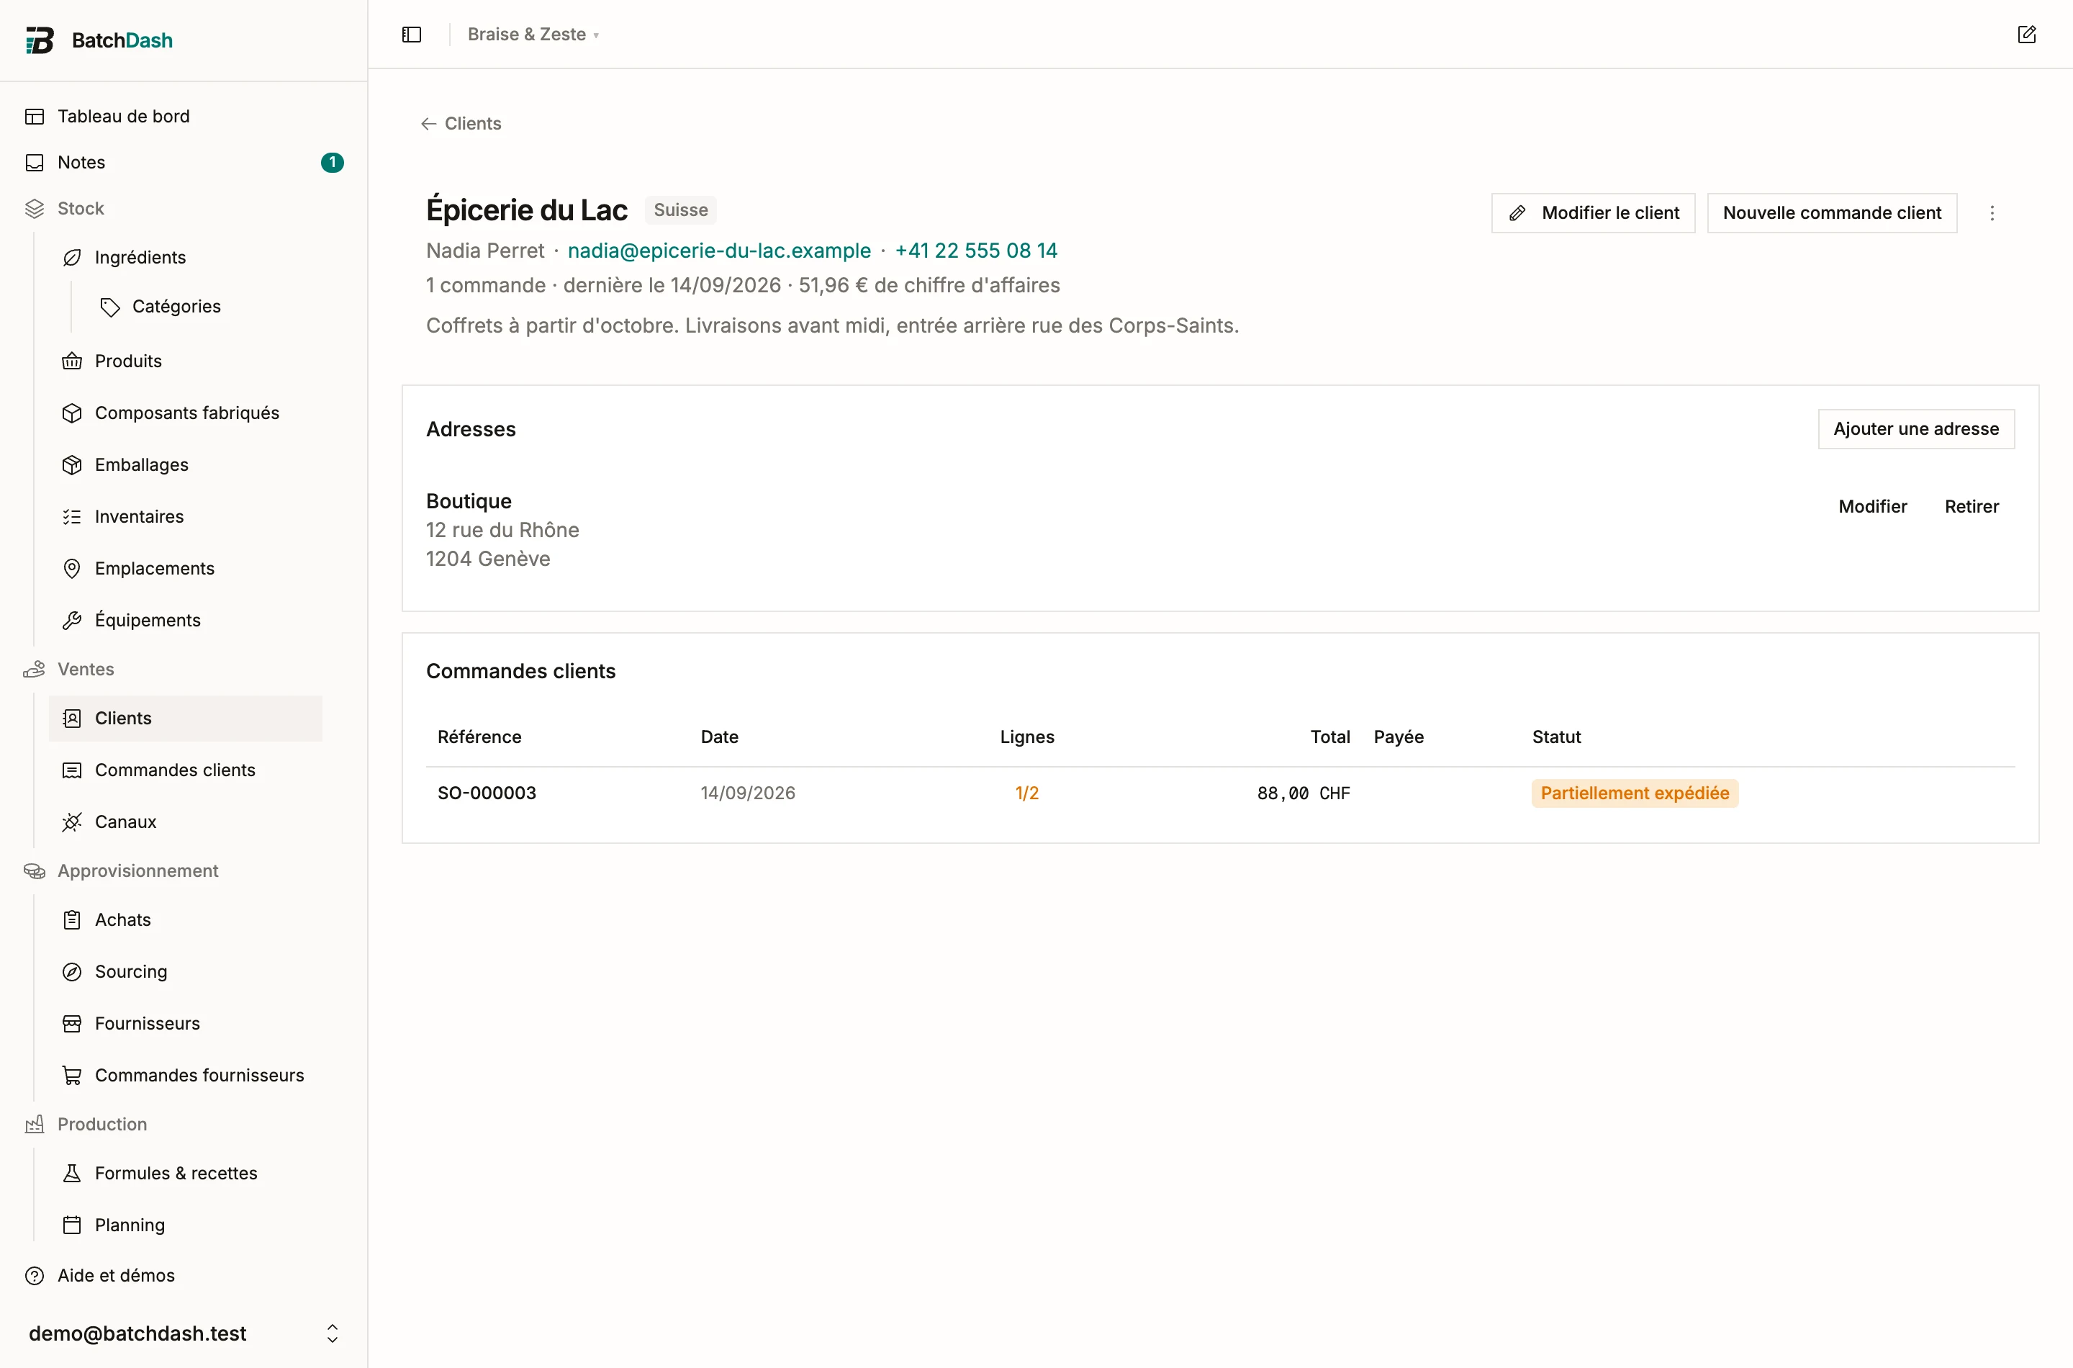Click the Clients contact icon in sidebar

73,719
